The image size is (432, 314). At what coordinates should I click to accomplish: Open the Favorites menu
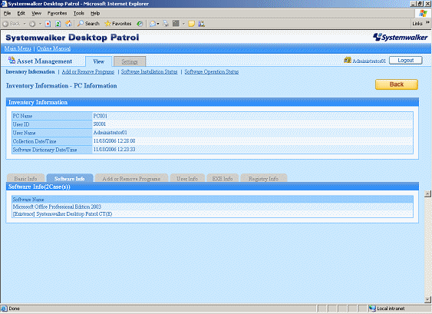[57, 13]
